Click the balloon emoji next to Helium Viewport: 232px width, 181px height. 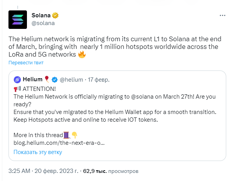point(47,79)
